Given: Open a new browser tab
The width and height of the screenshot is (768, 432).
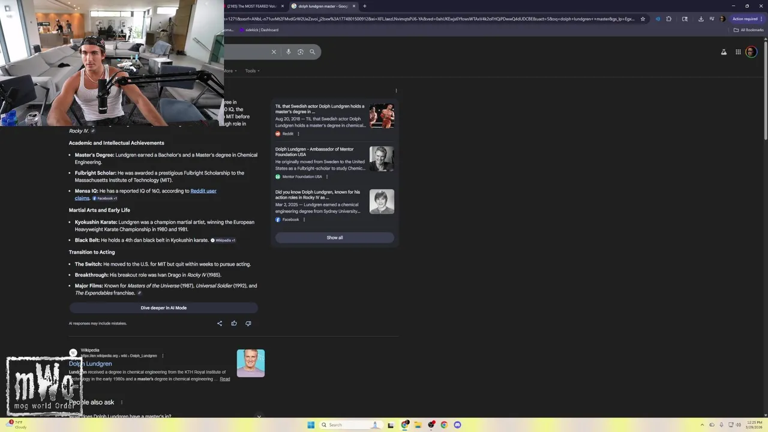Looking at the screenshot, I should point(364,6).
